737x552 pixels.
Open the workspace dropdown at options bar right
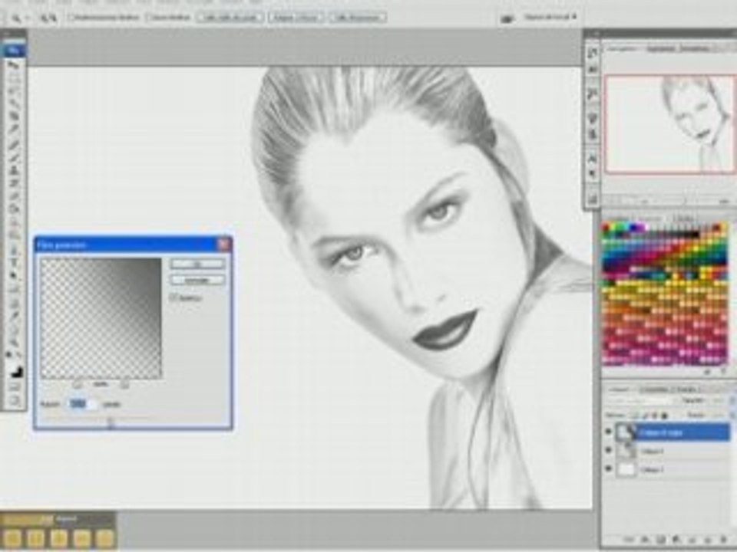click(550, 18)
